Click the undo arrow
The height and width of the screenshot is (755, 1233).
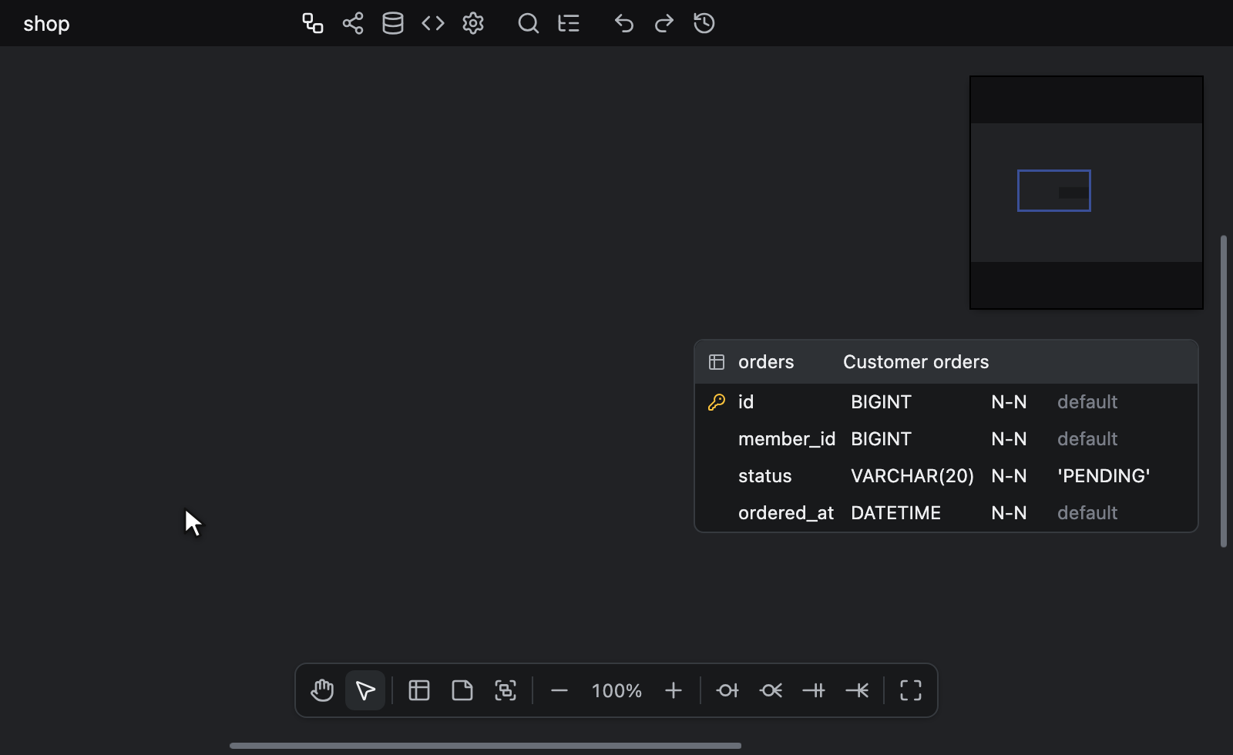coord(624,23)
